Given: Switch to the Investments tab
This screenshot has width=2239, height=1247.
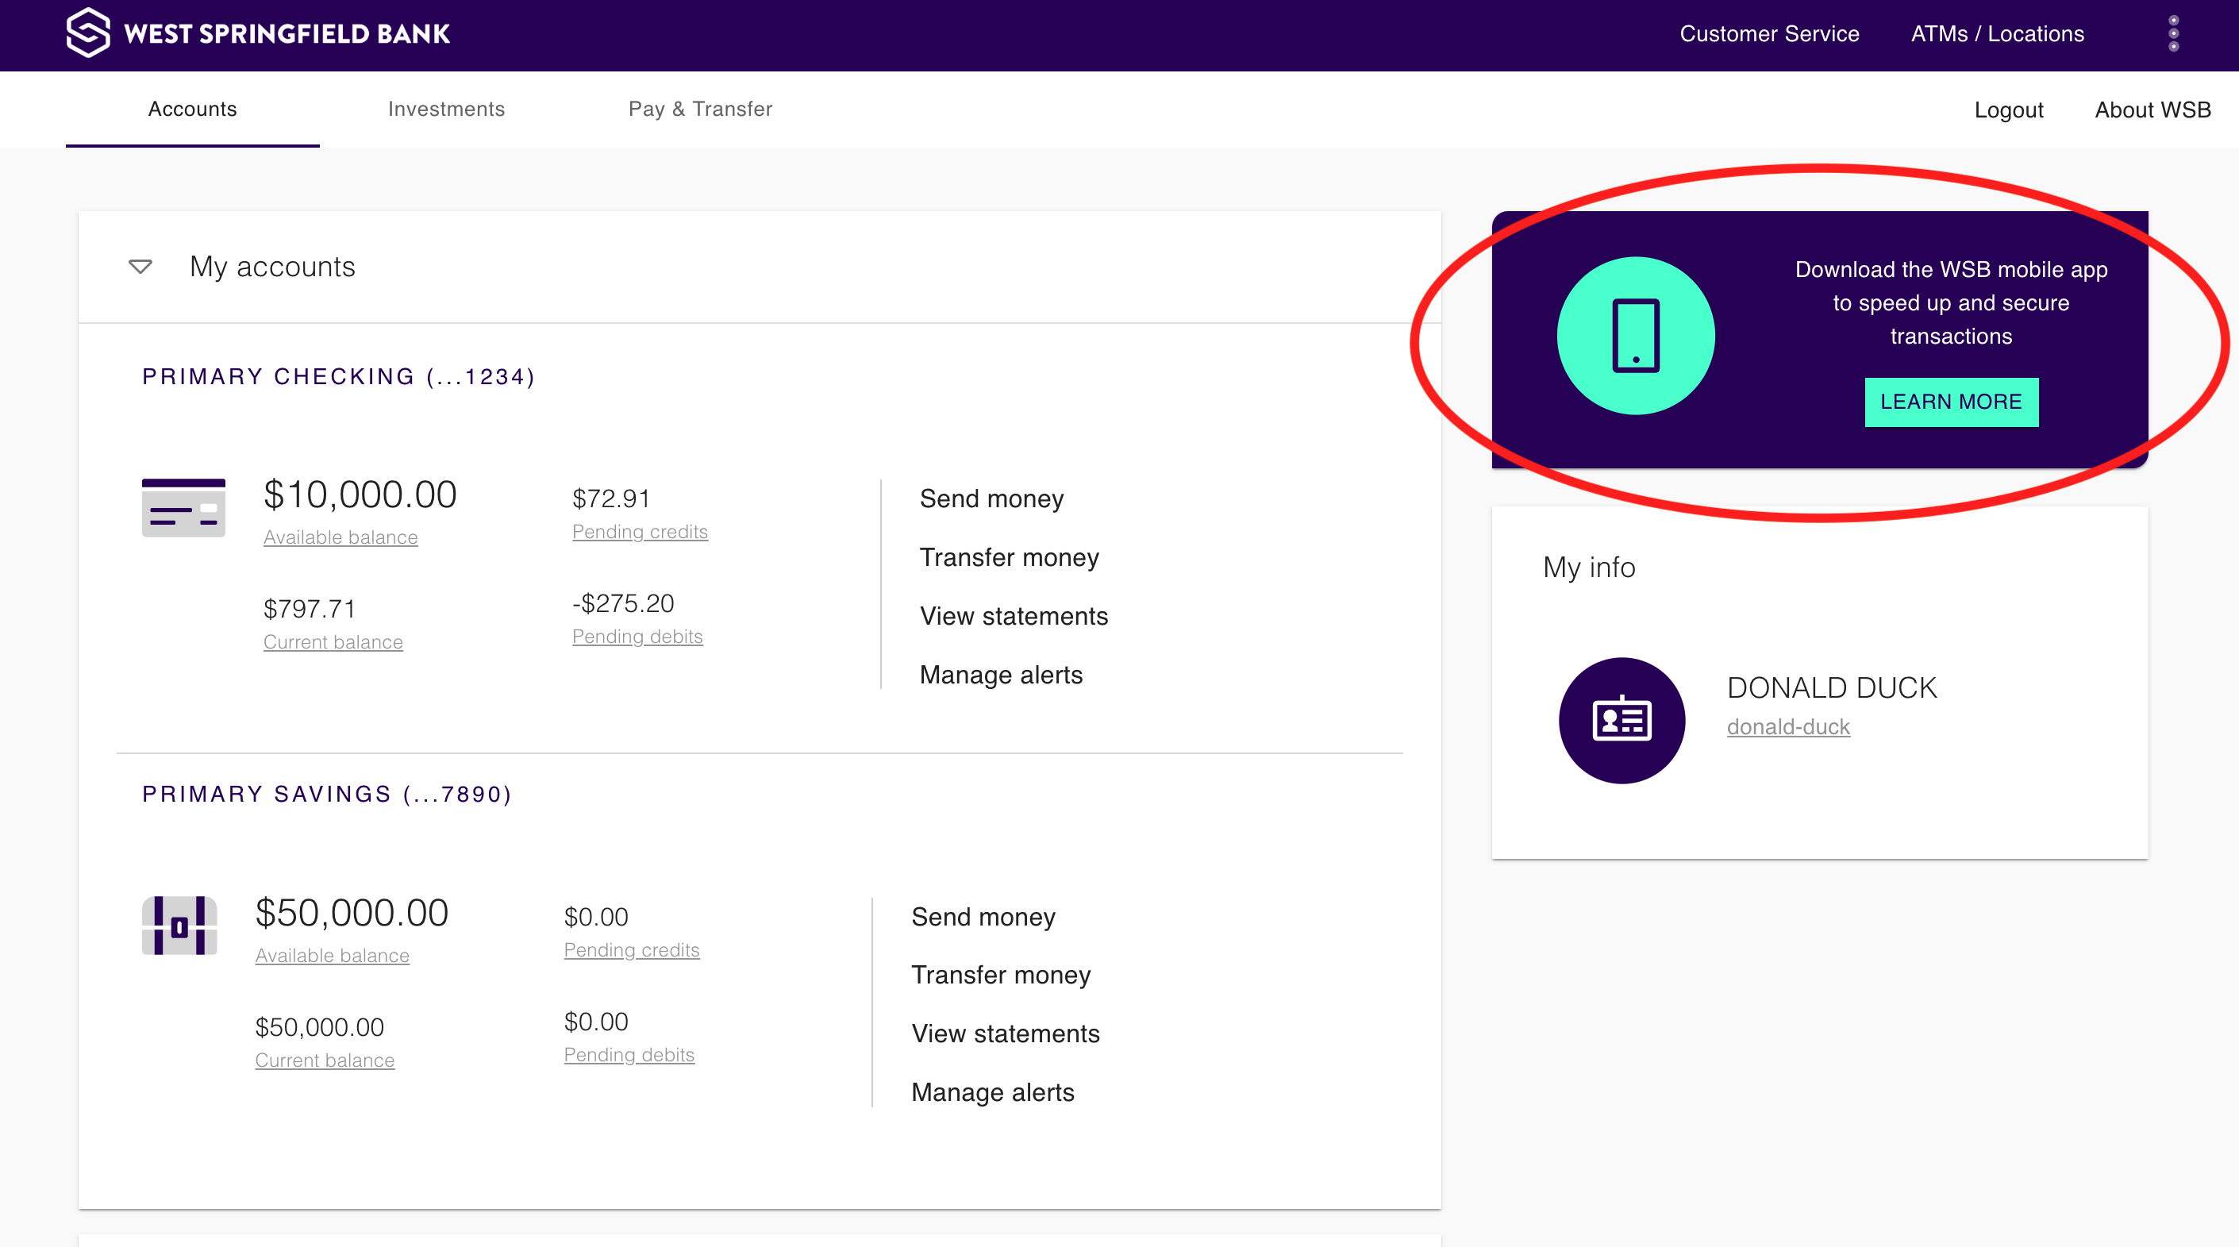Looking at the screenshot, I should click(447, 110).
